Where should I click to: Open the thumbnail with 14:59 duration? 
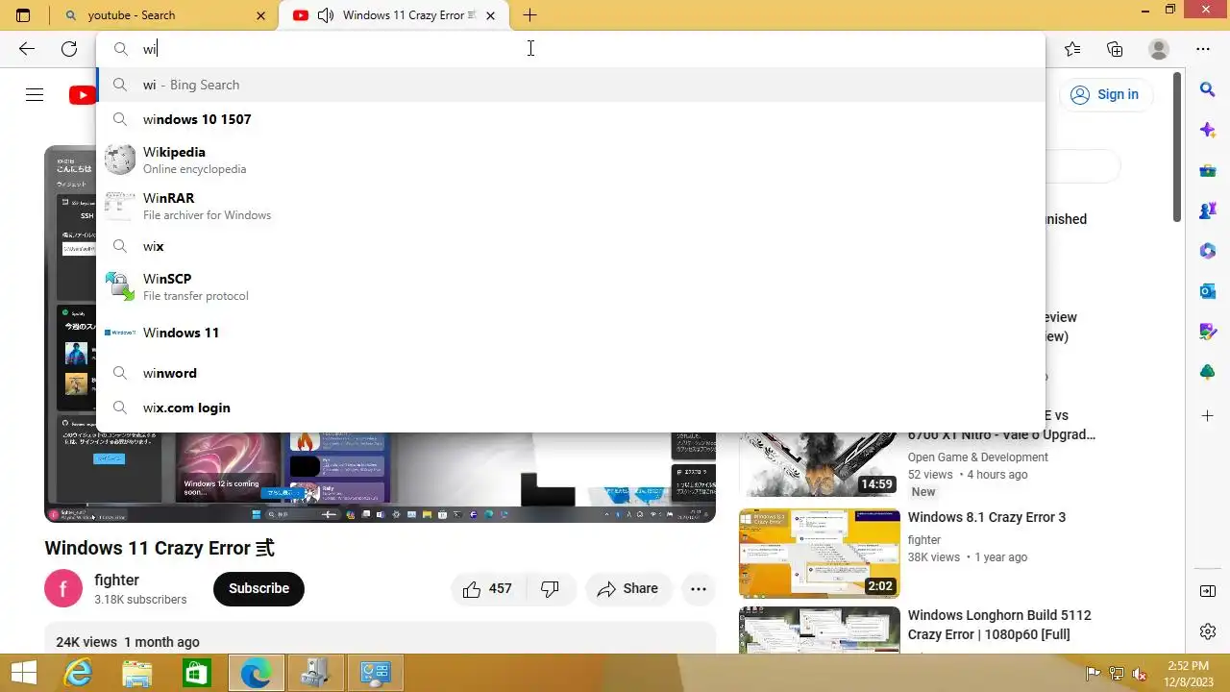coord(820,463)
